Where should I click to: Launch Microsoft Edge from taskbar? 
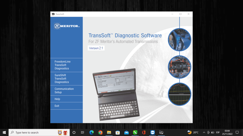click(91, 132)
